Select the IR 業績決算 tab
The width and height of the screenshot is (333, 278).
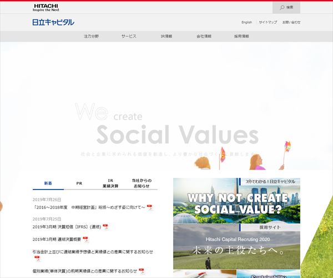pyautogui.click(x=110, y=183)
